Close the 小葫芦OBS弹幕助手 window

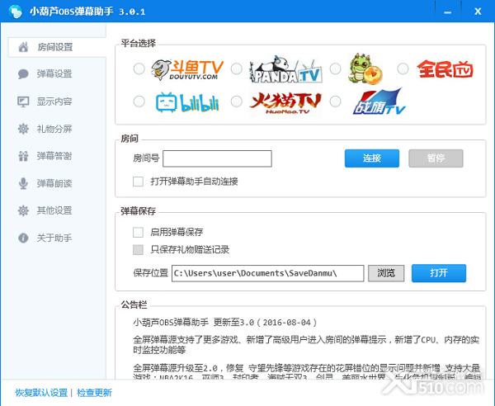[478, 12]
